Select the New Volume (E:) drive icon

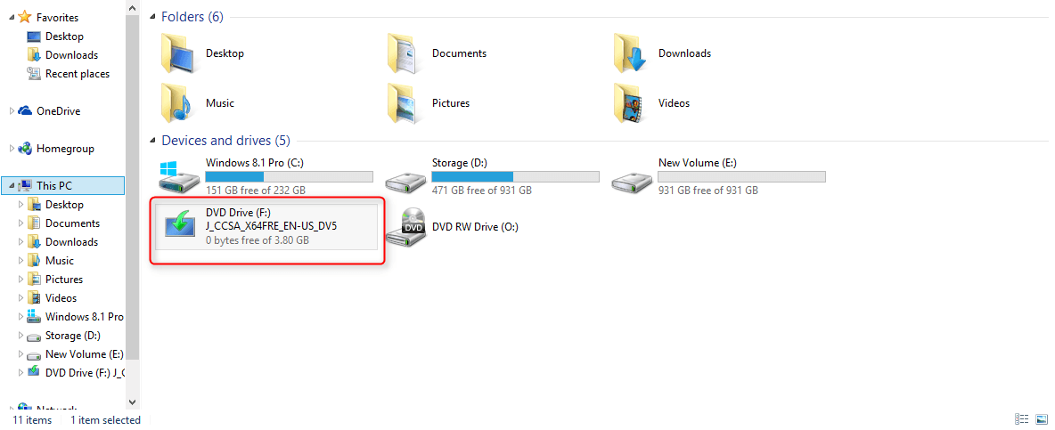tap(633, 177)
